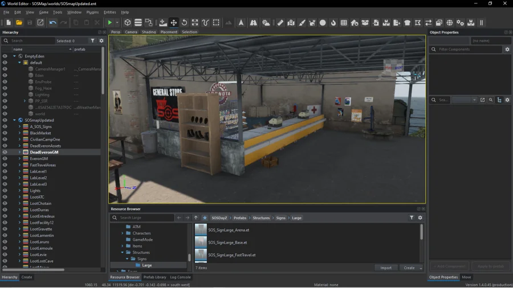Select the Scale tool with corner arrows
Screen dimensions: 513x288
(195, 23)
